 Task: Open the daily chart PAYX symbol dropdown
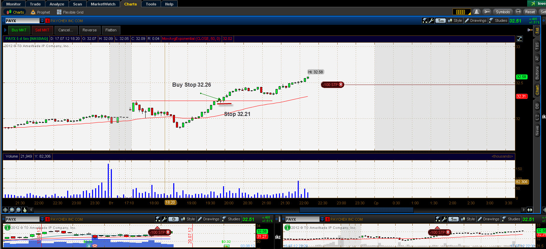(42, 219)
